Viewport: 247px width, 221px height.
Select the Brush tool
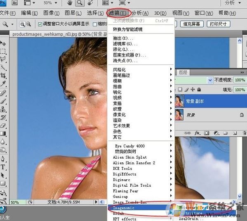tap(3, 101)
